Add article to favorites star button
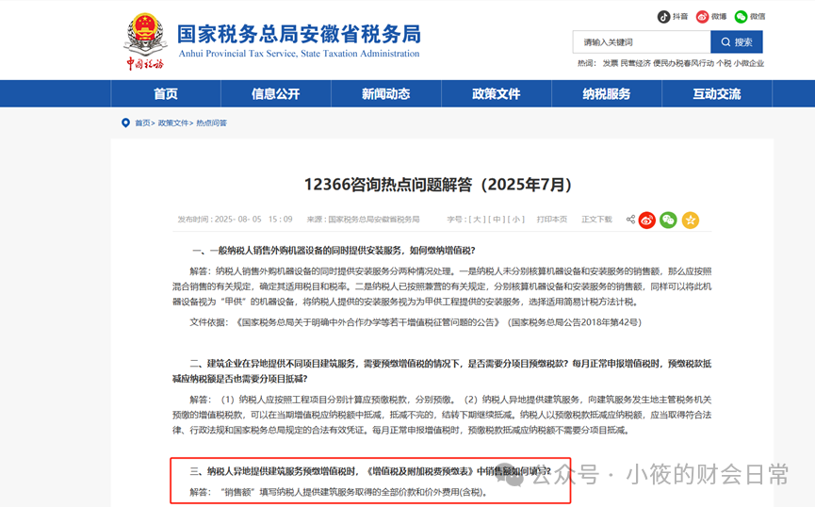The height and width of the screenshot is (507, 815). coord(691,221)
